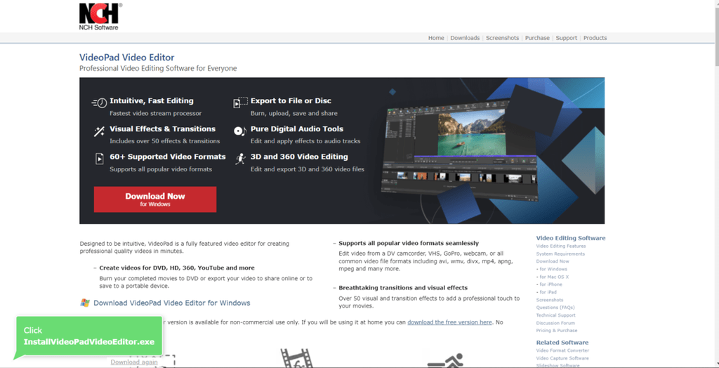Viewport: 719px width, 368px height.
Task: Select the for iPhone sidebar link
Action: (549, 284)
